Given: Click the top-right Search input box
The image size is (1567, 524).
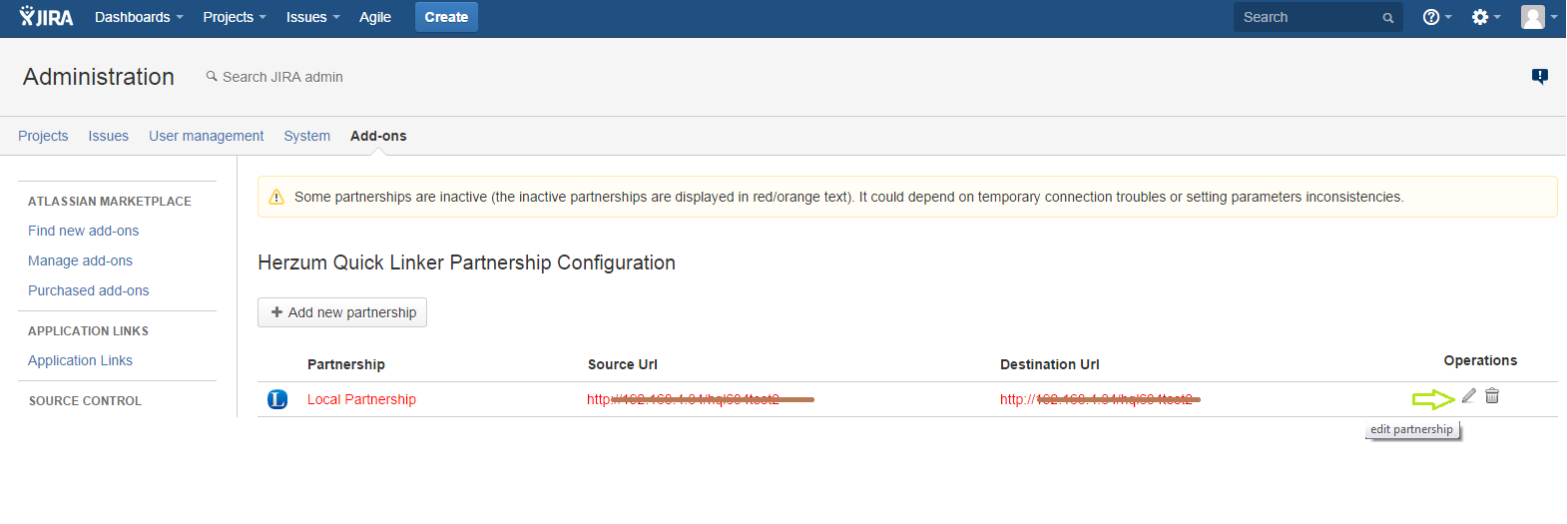Looking at the screenshot, I should point(1307,17).
